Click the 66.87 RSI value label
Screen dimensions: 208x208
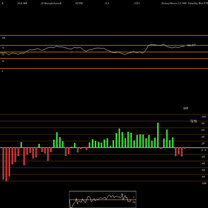(x=191, y=45)
